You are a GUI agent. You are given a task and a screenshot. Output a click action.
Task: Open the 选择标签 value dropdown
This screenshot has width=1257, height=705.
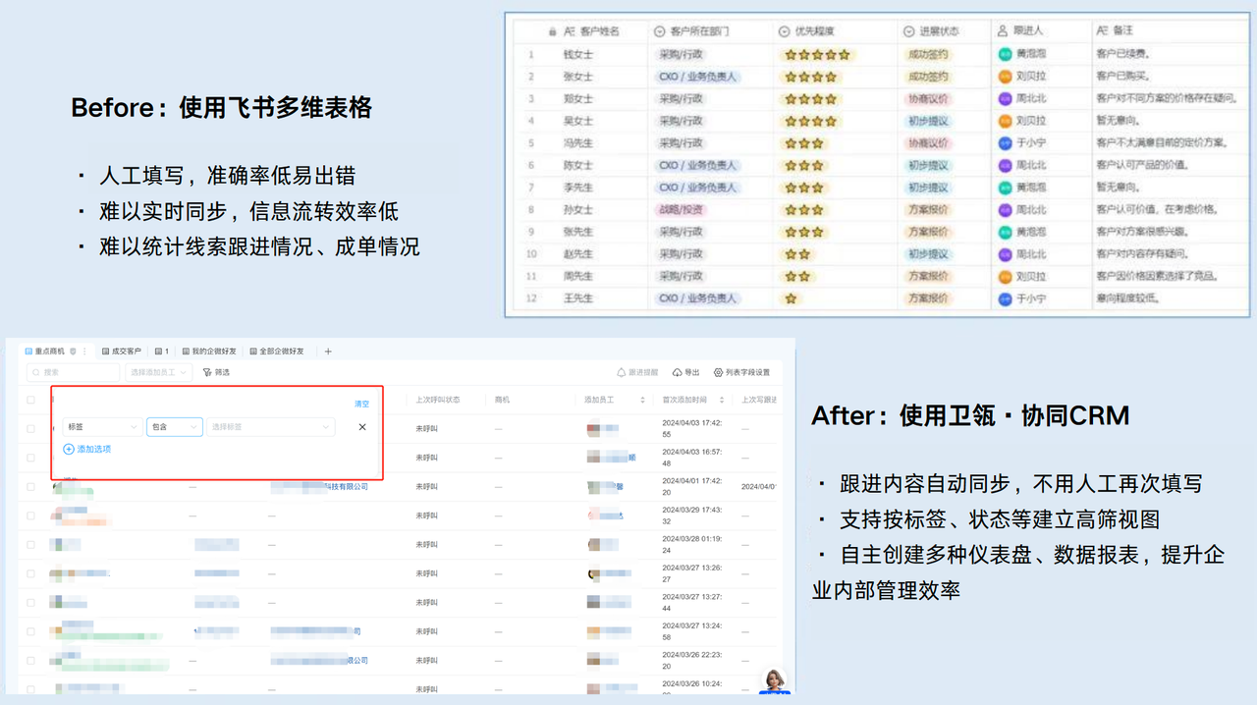point(270,427)
